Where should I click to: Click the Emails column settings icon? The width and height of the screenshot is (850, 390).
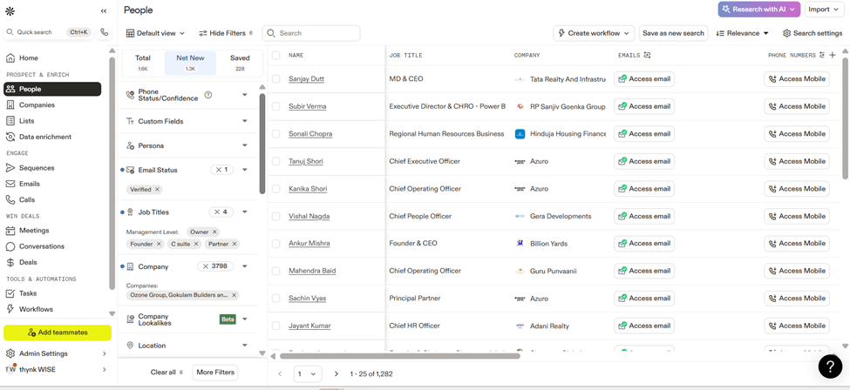tap(647, 55)
